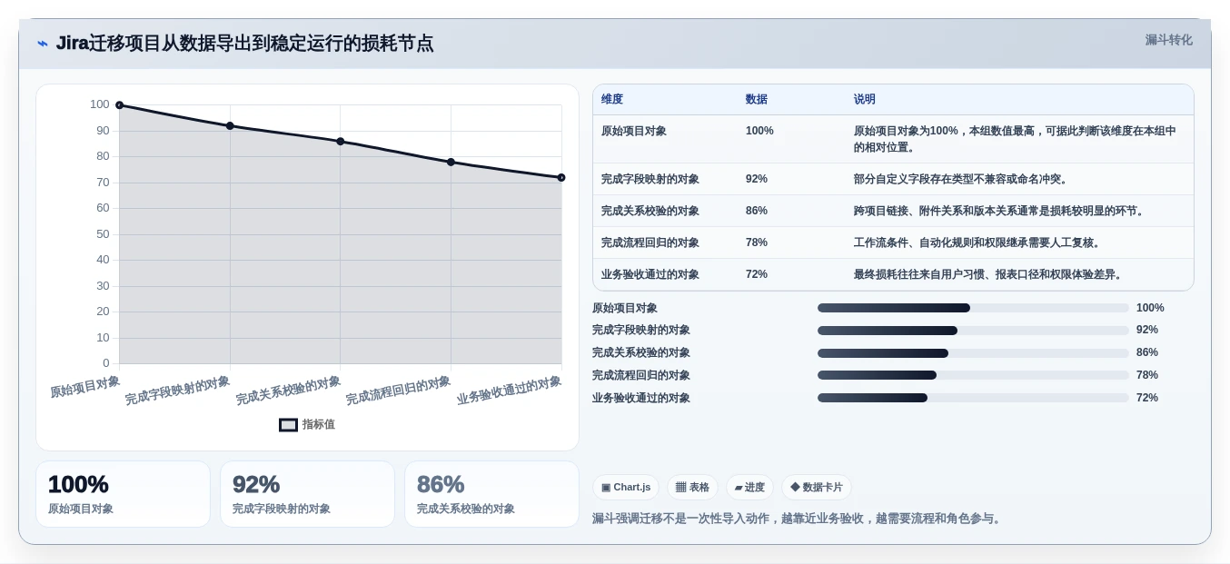Click chart data point for 完成关系校验的对象
The height and width of the screenshot is (564, 1230).
click(x=341, y=142)
